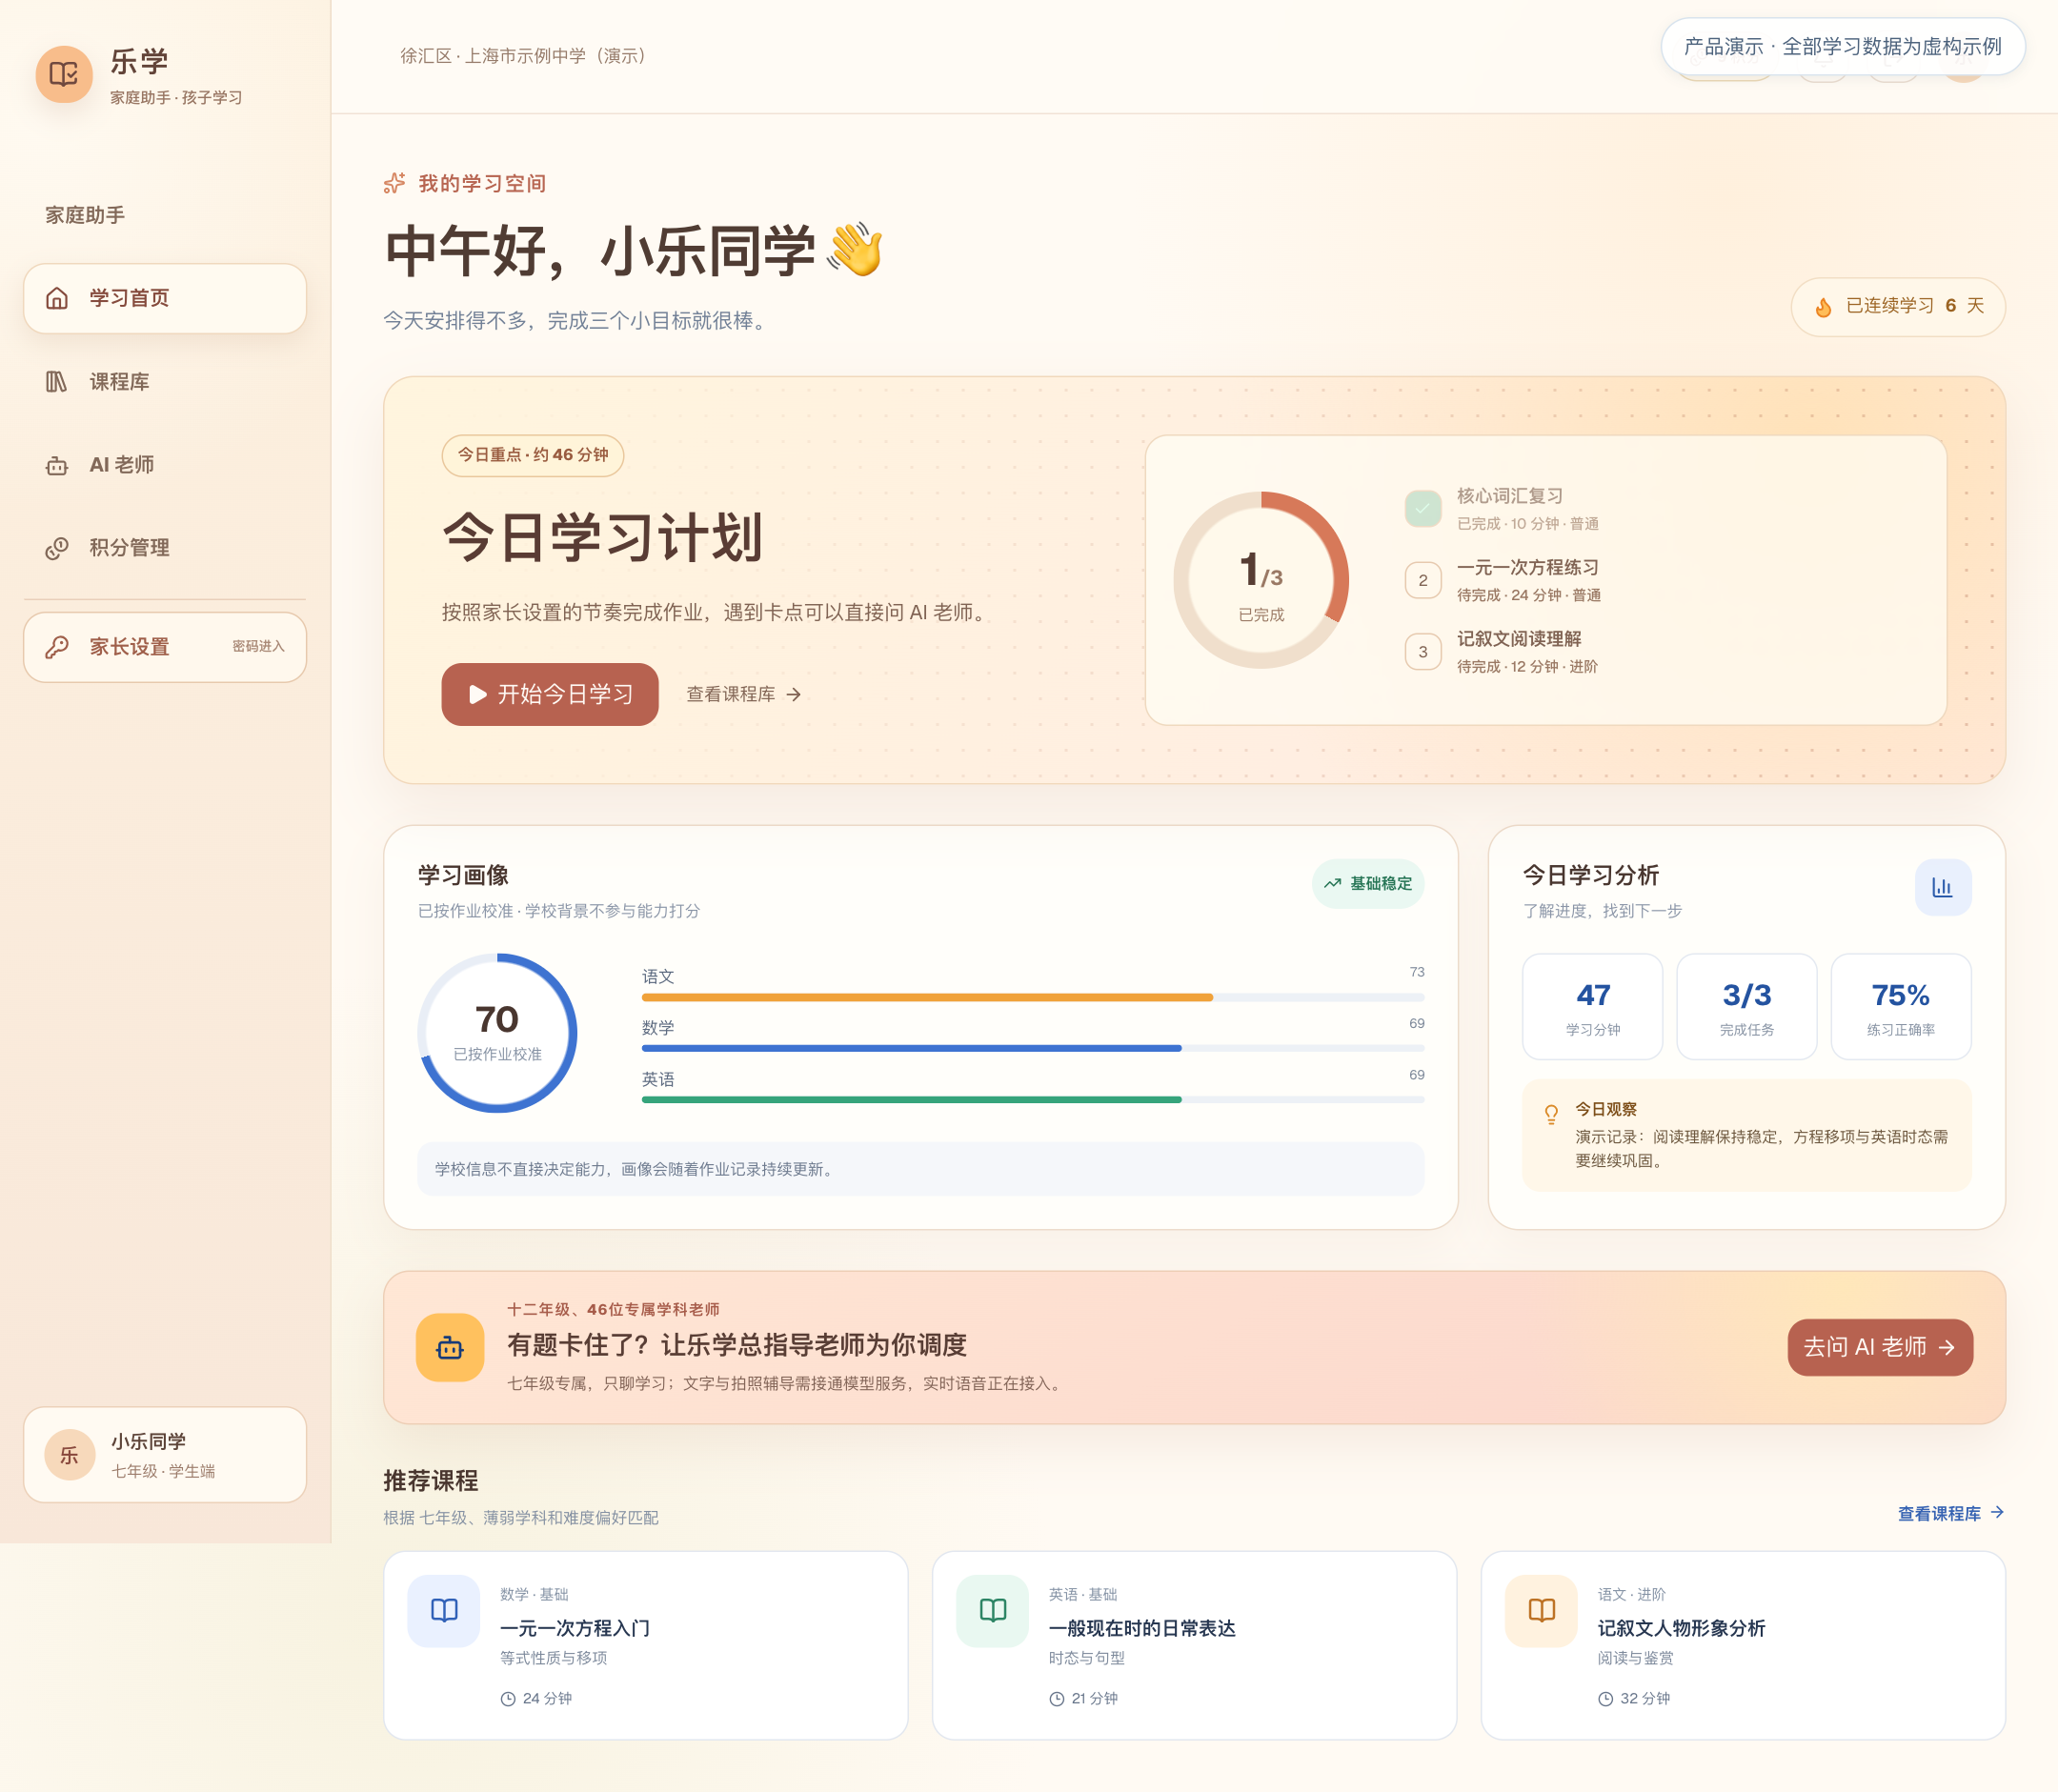2058x1792 pixels.
Task: Click the 去问 AI 老师 button
Action: pos(1880,1347)
